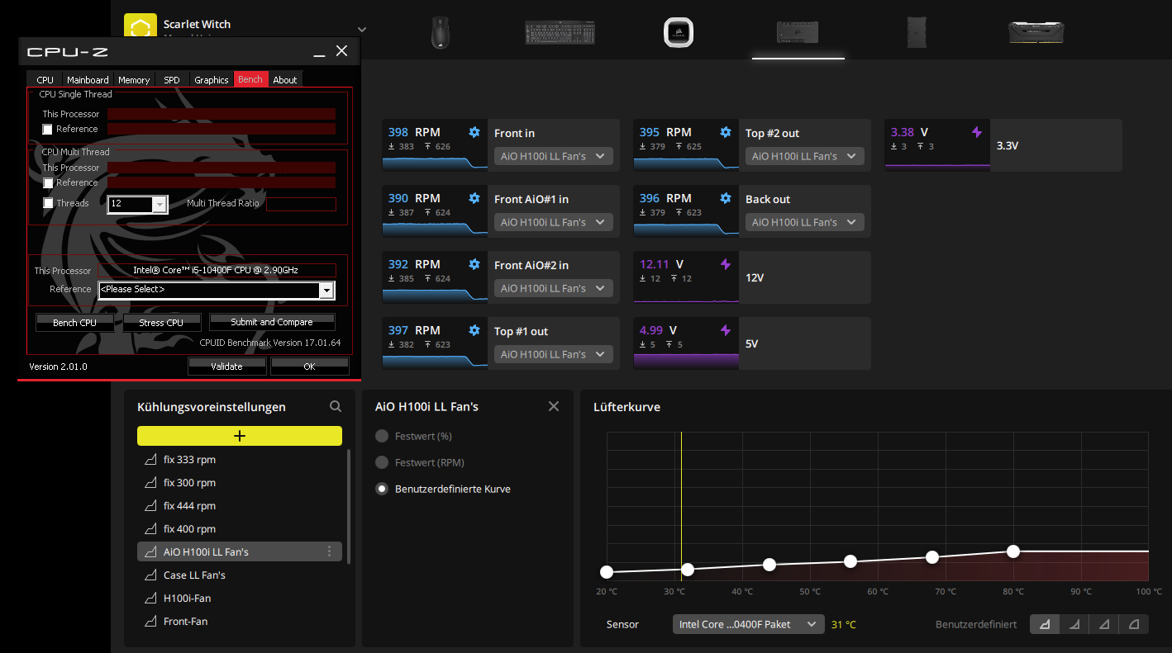Open CPU-Z Reference <Please Select> dropdown
This screenshot has height=653, width=1172.
click(x=217, y=290)
